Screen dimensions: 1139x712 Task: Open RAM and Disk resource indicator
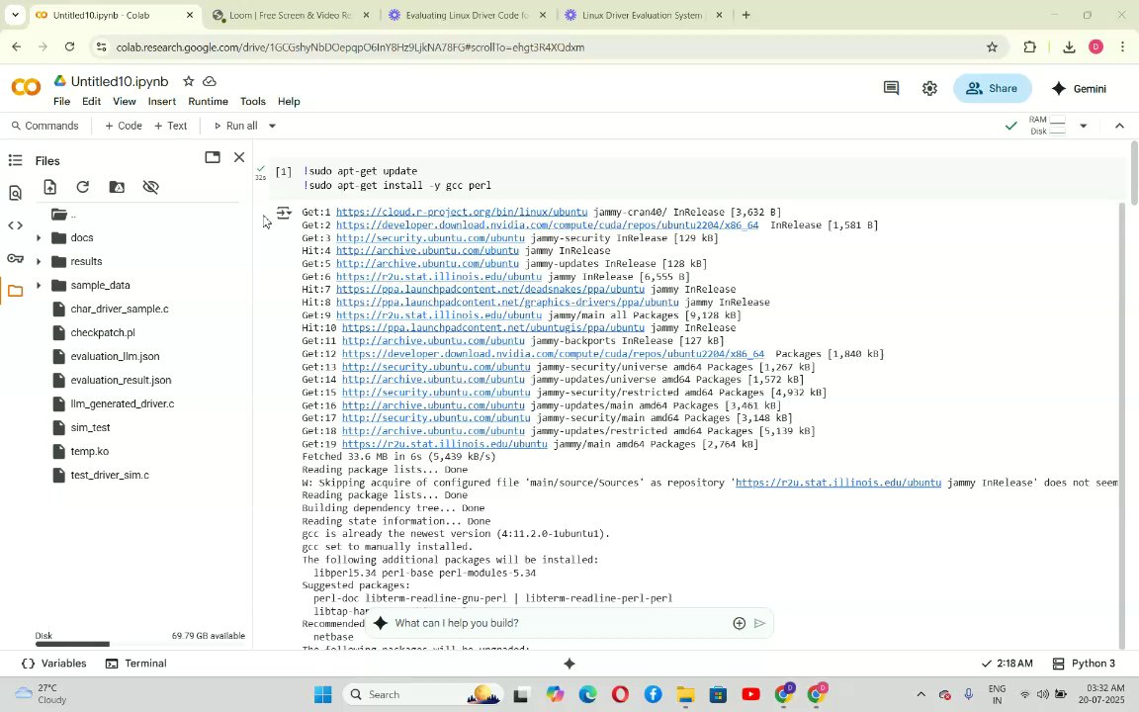1047,126
